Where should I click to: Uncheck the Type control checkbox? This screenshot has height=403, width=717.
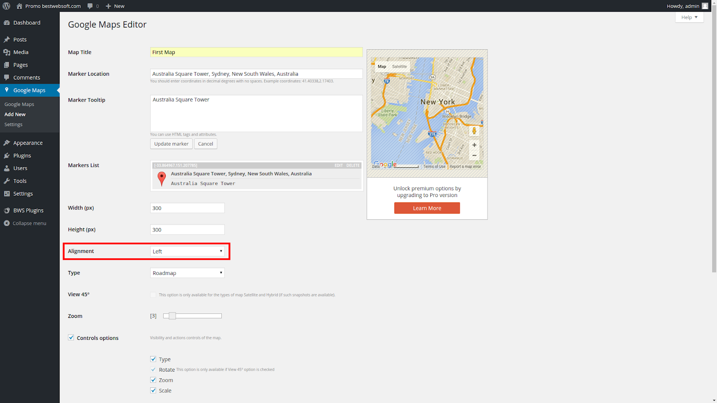(x=153, y=359)
